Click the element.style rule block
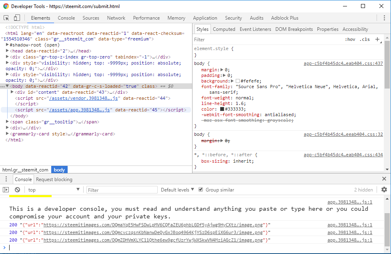The height and width of the screenshot is (254, 391). pos(288,52)
